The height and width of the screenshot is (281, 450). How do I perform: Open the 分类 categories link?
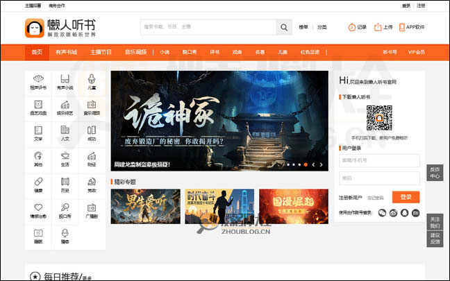click(322, 27)
